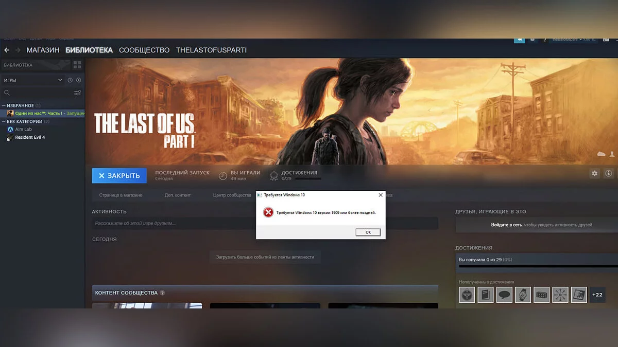Image resolution: width=618 pixels, height=347 pixels.
Task: Load more events from activity feed
Action: (265, 257)
